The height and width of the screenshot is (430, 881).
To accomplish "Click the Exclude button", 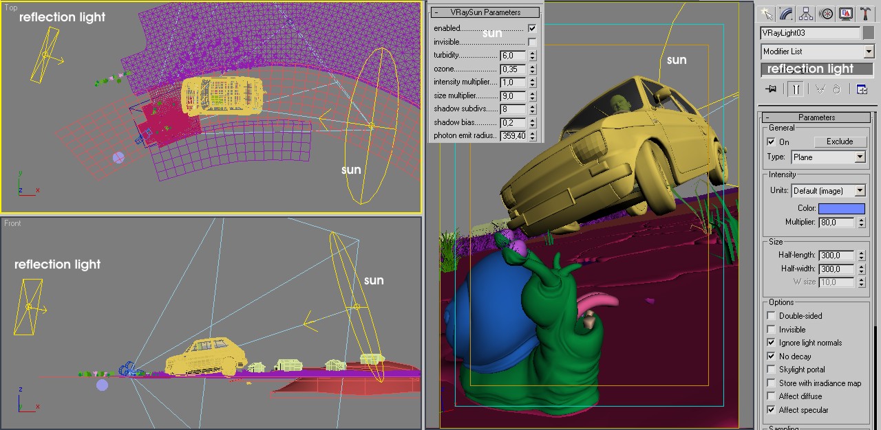I will coord(839,142).
